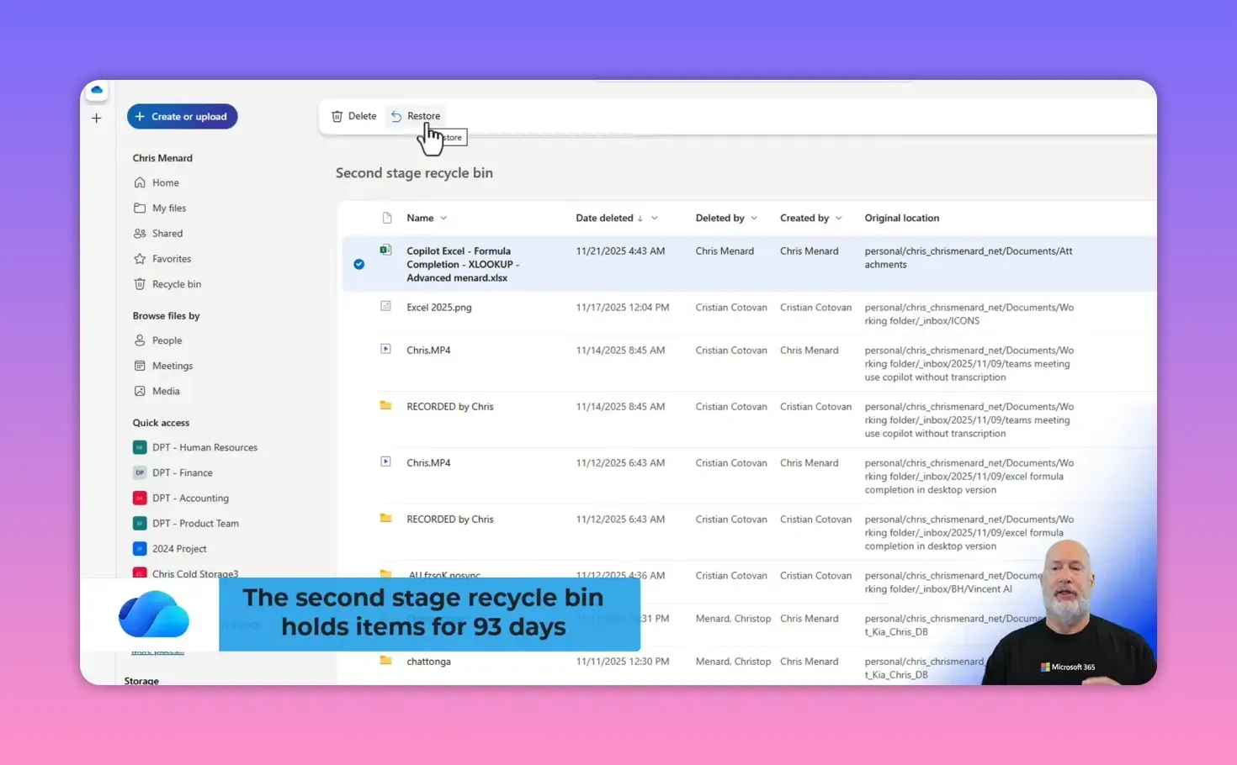Image resolution: width=1237 pixels, height=765 pixels.
Task: Open the Date deleted column dropdown
Action: click(x=655, y=217)
